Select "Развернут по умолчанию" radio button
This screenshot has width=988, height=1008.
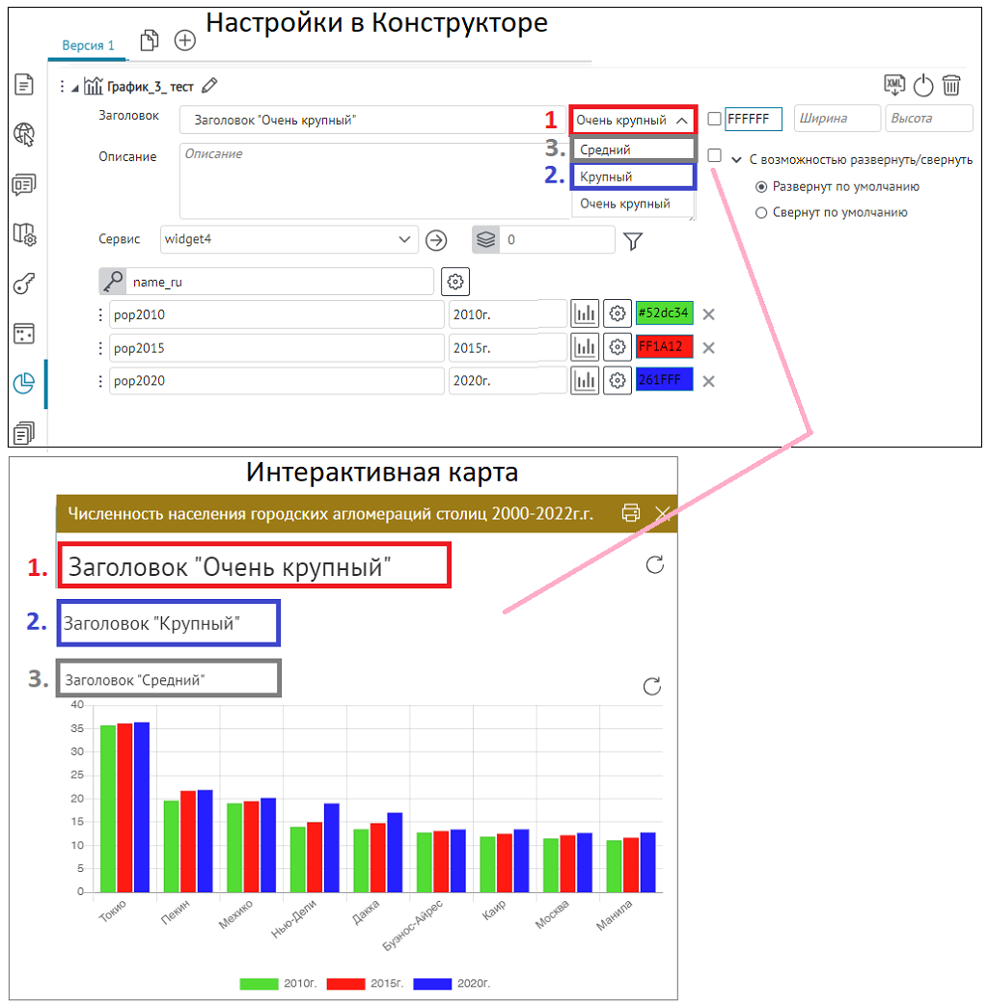(x=761, y=187)
